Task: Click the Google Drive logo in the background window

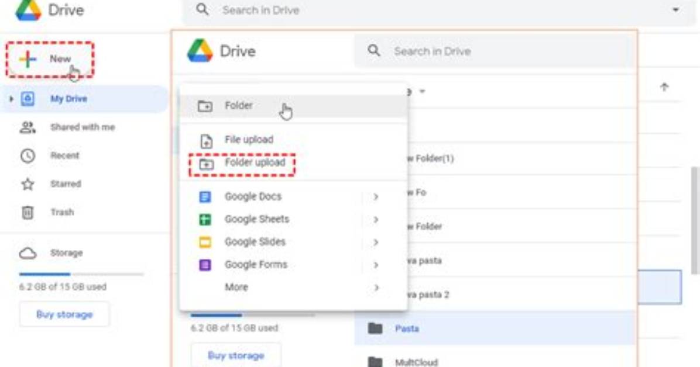Action: 29,11
